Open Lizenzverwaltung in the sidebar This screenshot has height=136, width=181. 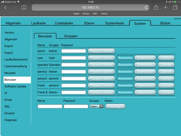16,66
